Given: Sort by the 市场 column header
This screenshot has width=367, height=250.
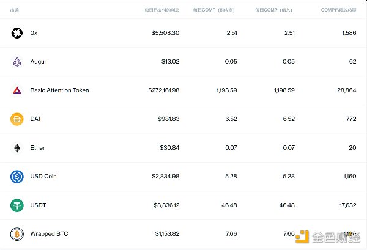Looking at the screenshot, I should click(14, 10).
